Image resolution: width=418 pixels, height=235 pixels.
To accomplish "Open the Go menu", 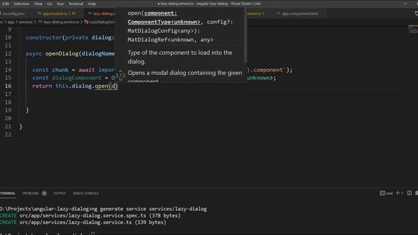I will (50, 4).
